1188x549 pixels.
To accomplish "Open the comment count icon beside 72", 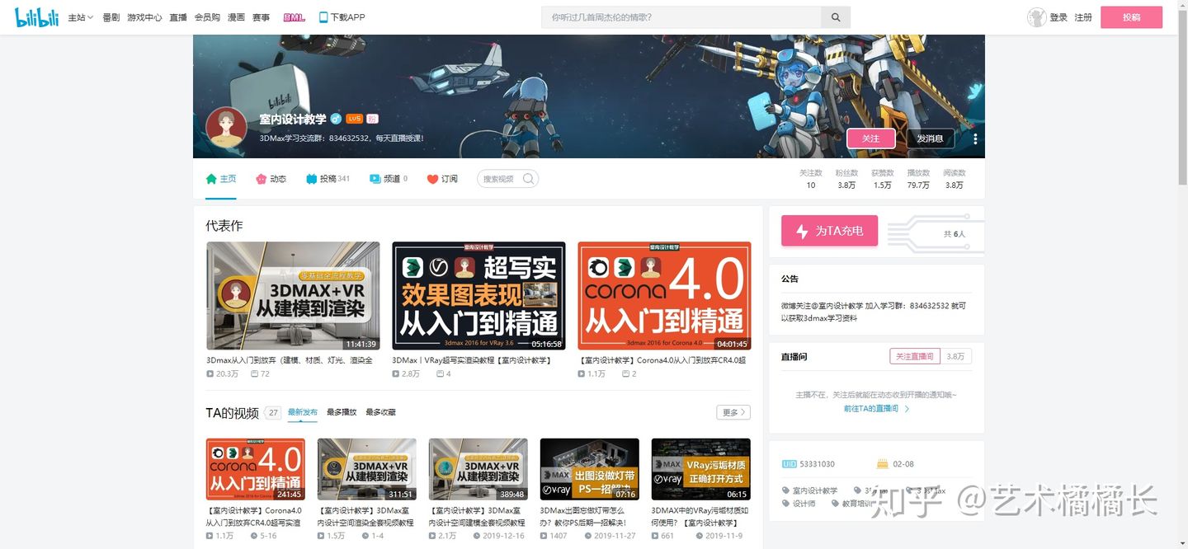I will pos(255,374).
